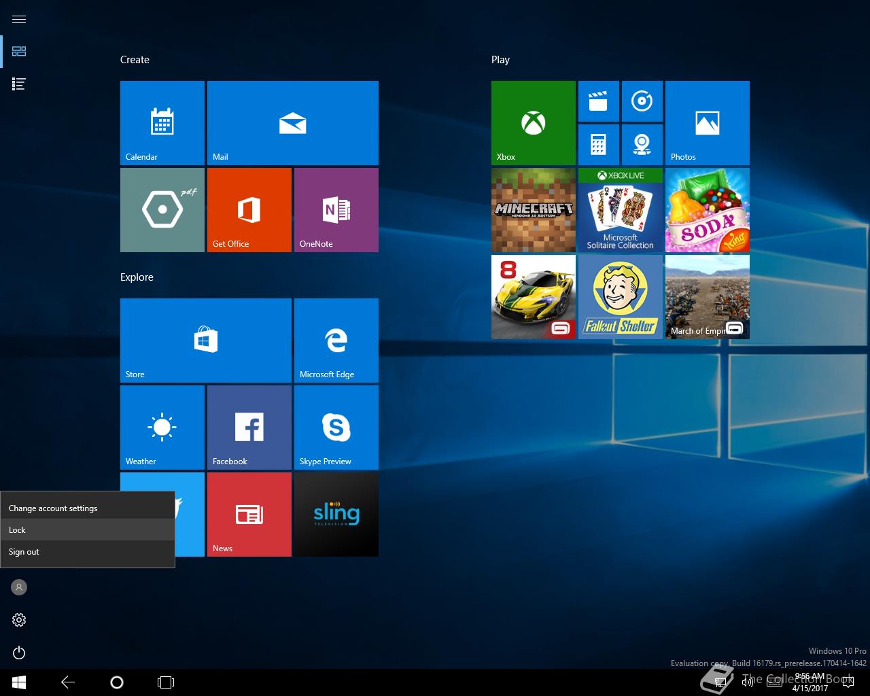Click the Play group header
This screenshot has height=696, width=870.
click(500, 60)
